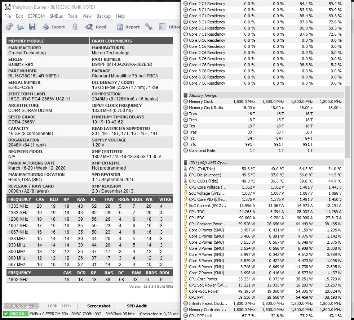The height and width of the screenshot is (320, 354).
Task: Click the CPU Core Voltage lightning icon
Action: 186,187
